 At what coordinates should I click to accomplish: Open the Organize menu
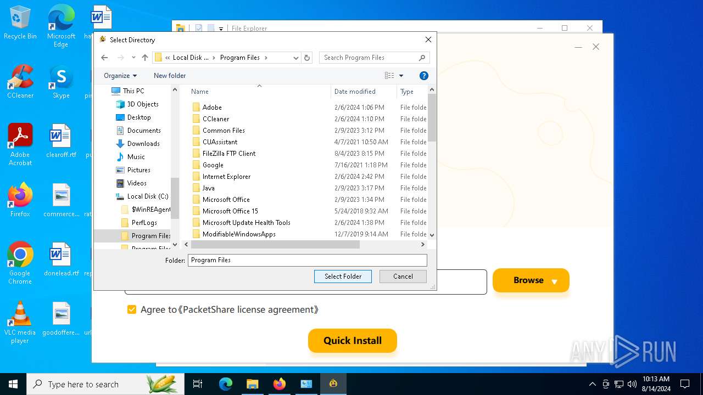120,76
